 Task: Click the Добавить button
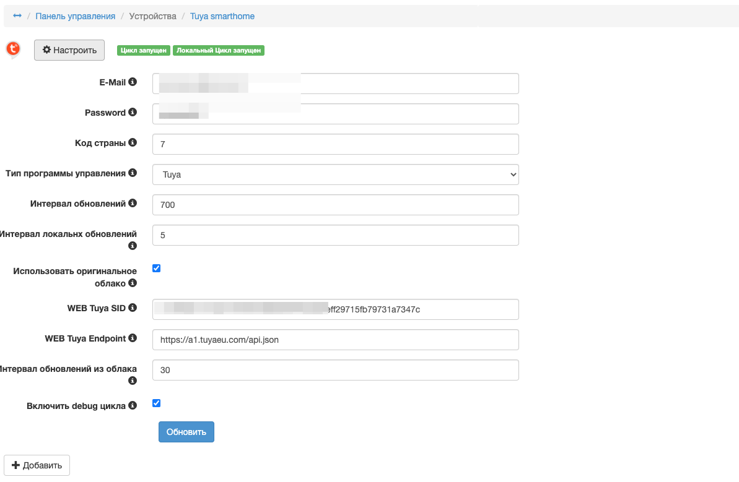tap(37, 465)
